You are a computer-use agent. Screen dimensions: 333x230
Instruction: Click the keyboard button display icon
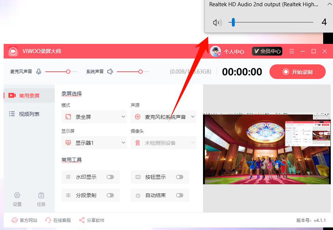[138, 177]
